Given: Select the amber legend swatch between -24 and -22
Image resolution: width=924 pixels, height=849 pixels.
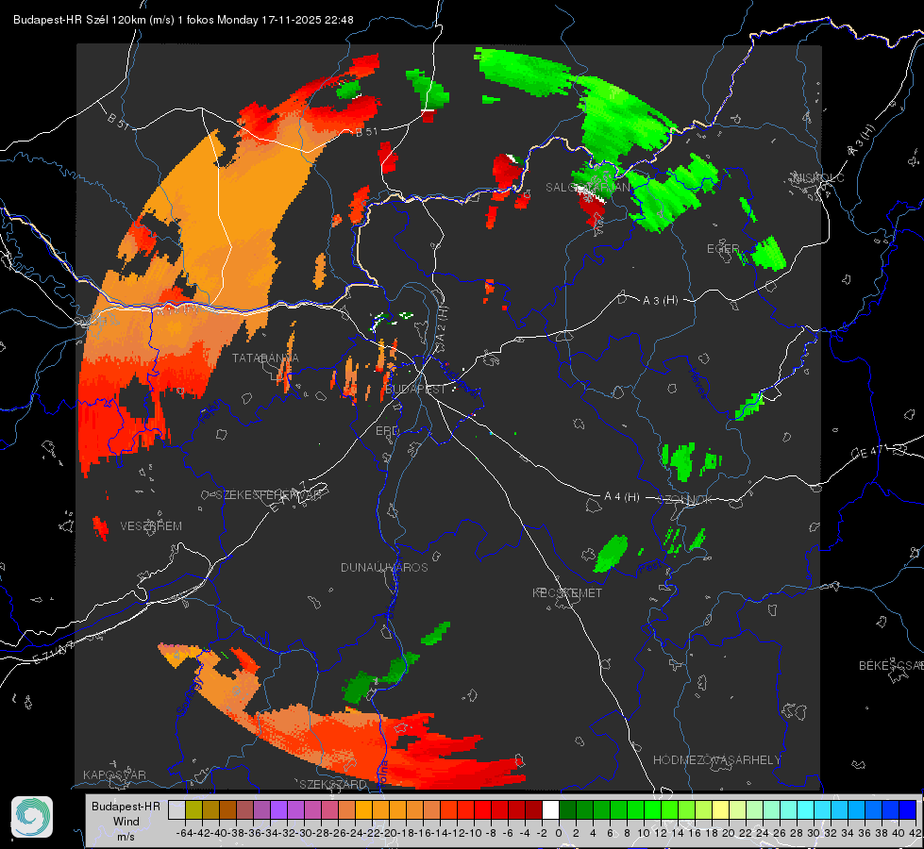Looking at the screenshot, I should point(363,809).
